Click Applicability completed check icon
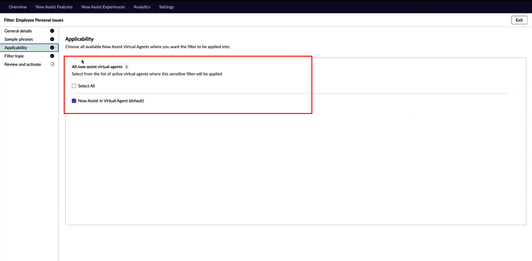Screen dimensions: 532x261 click(52, 48)
